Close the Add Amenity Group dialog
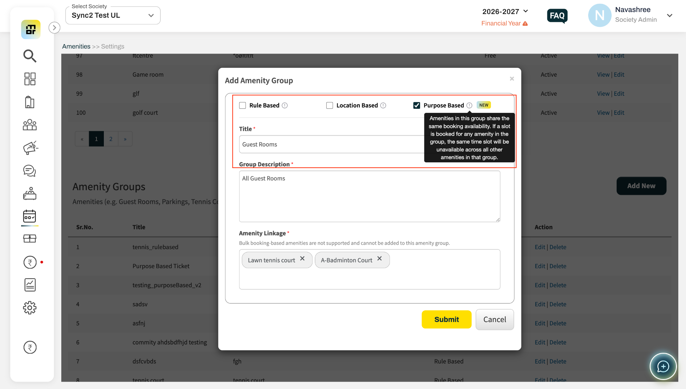This screenshot has height=389, width=686. coord(512,79)
